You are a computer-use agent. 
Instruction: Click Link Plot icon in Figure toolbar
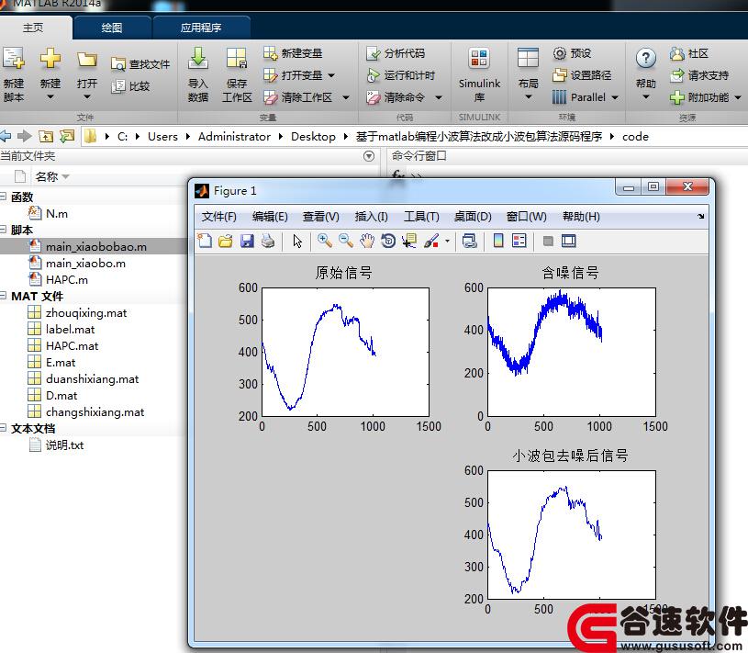click(469, 241)
